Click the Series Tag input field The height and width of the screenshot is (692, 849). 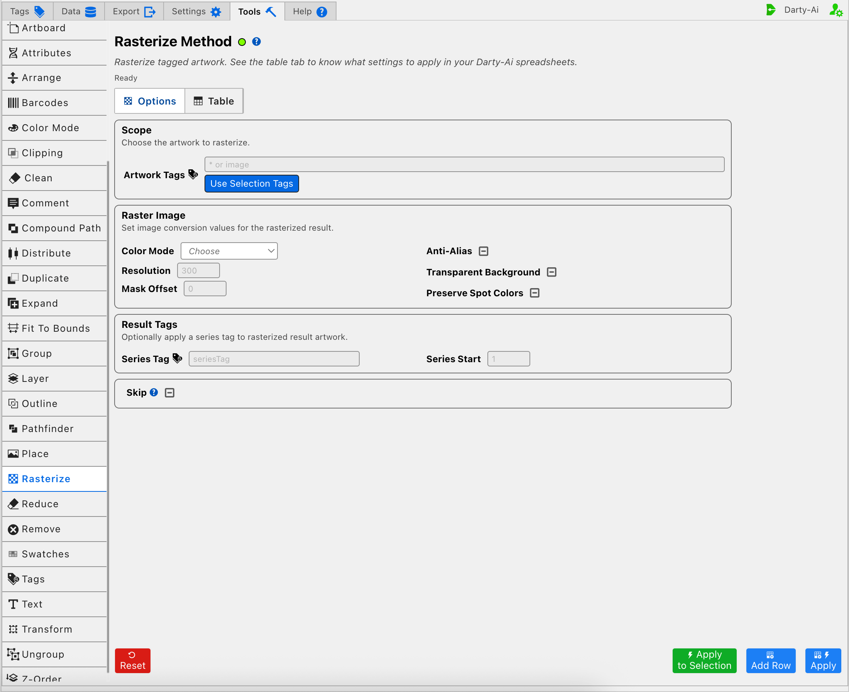[274, 359]
